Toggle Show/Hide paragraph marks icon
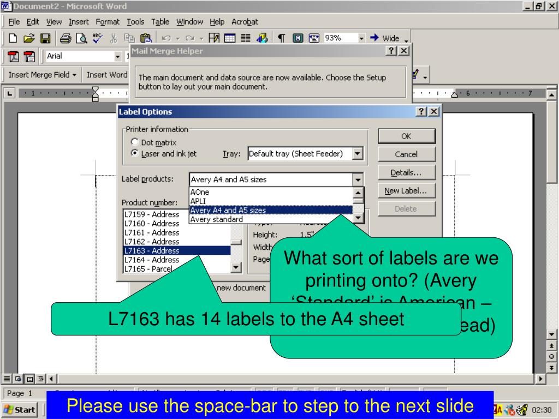Image resolution: width=559 pixels, height=419 pixels. coord(281,38)
